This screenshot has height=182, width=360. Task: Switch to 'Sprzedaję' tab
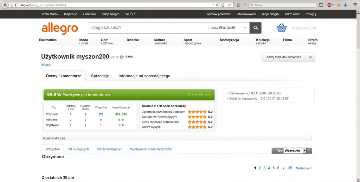100,76
